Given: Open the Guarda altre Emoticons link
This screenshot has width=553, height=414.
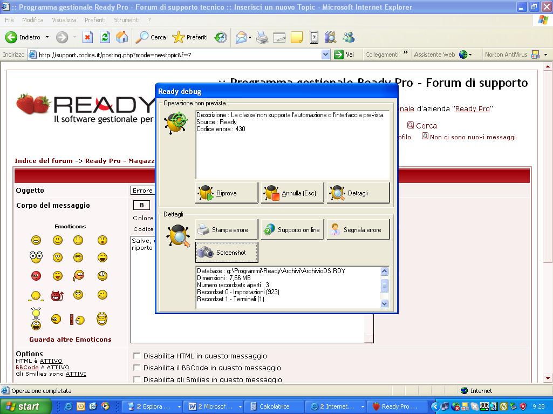Looking at the screenshot, I should click(70, 340).
